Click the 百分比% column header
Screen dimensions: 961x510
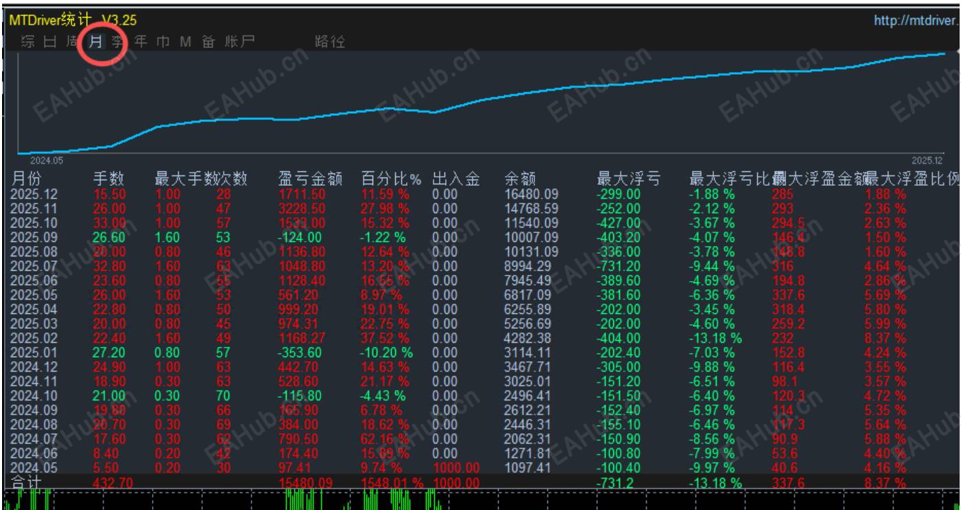[x=392, y=180]
